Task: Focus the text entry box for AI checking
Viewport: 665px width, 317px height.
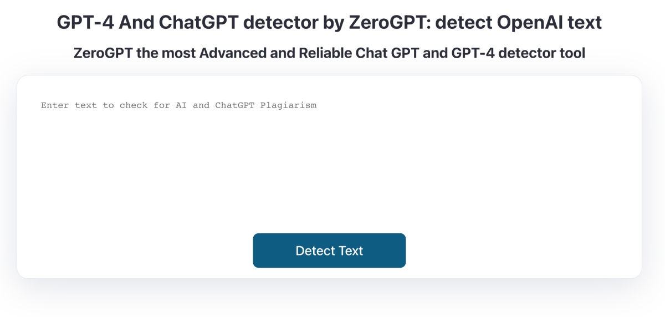Action: [329, 161]
